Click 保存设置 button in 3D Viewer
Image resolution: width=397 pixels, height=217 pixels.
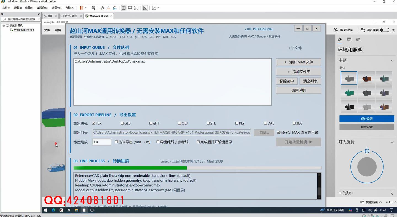(367, 119)
